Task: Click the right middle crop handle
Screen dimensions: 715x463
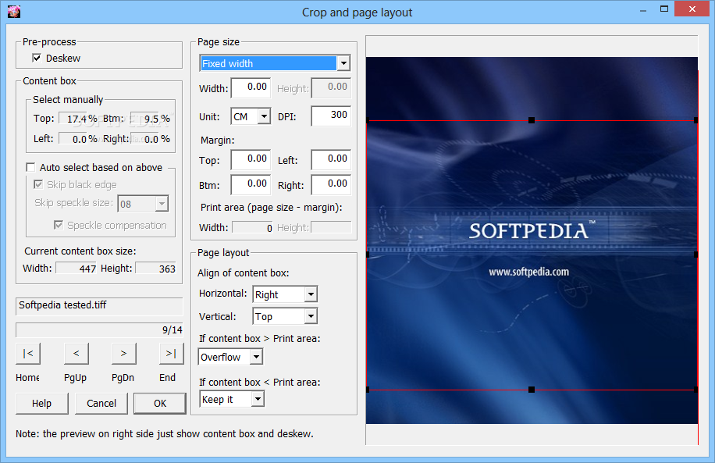Action: point(695,255)
